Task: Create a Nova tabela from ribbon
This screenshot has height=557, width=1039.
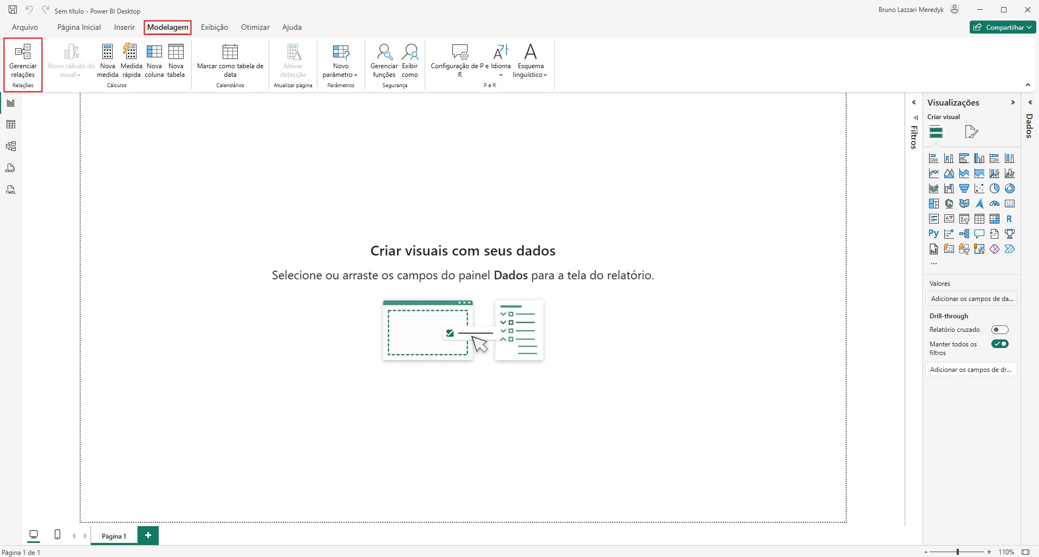Action: [176, 61]
